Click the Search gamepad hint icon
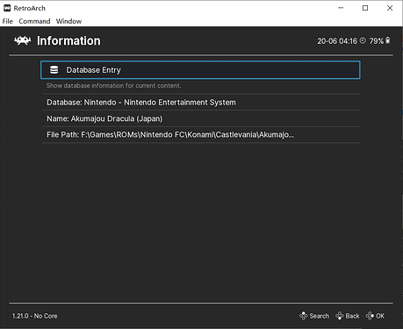 click(x=304, y=316)
